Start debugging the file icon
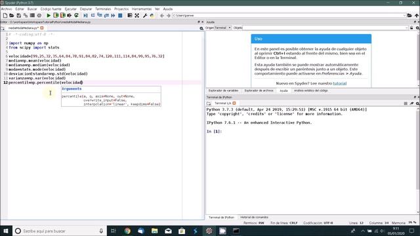Screen dimensions: 420x236 (85, 16)
